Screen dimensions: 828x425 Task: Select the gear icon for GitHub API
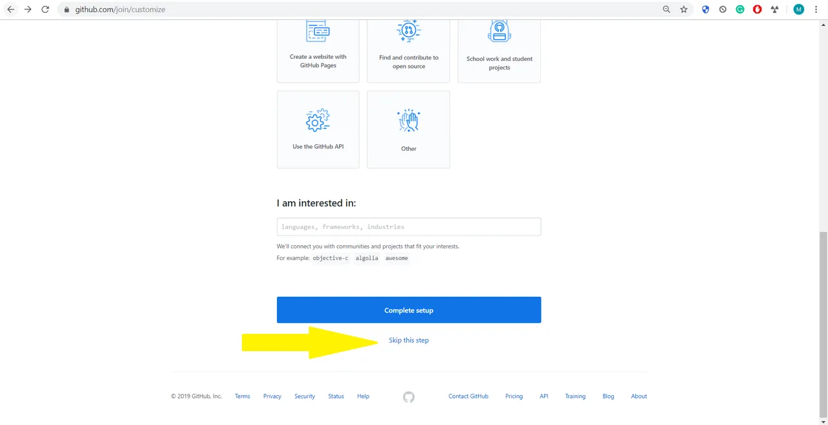point(318,120)
